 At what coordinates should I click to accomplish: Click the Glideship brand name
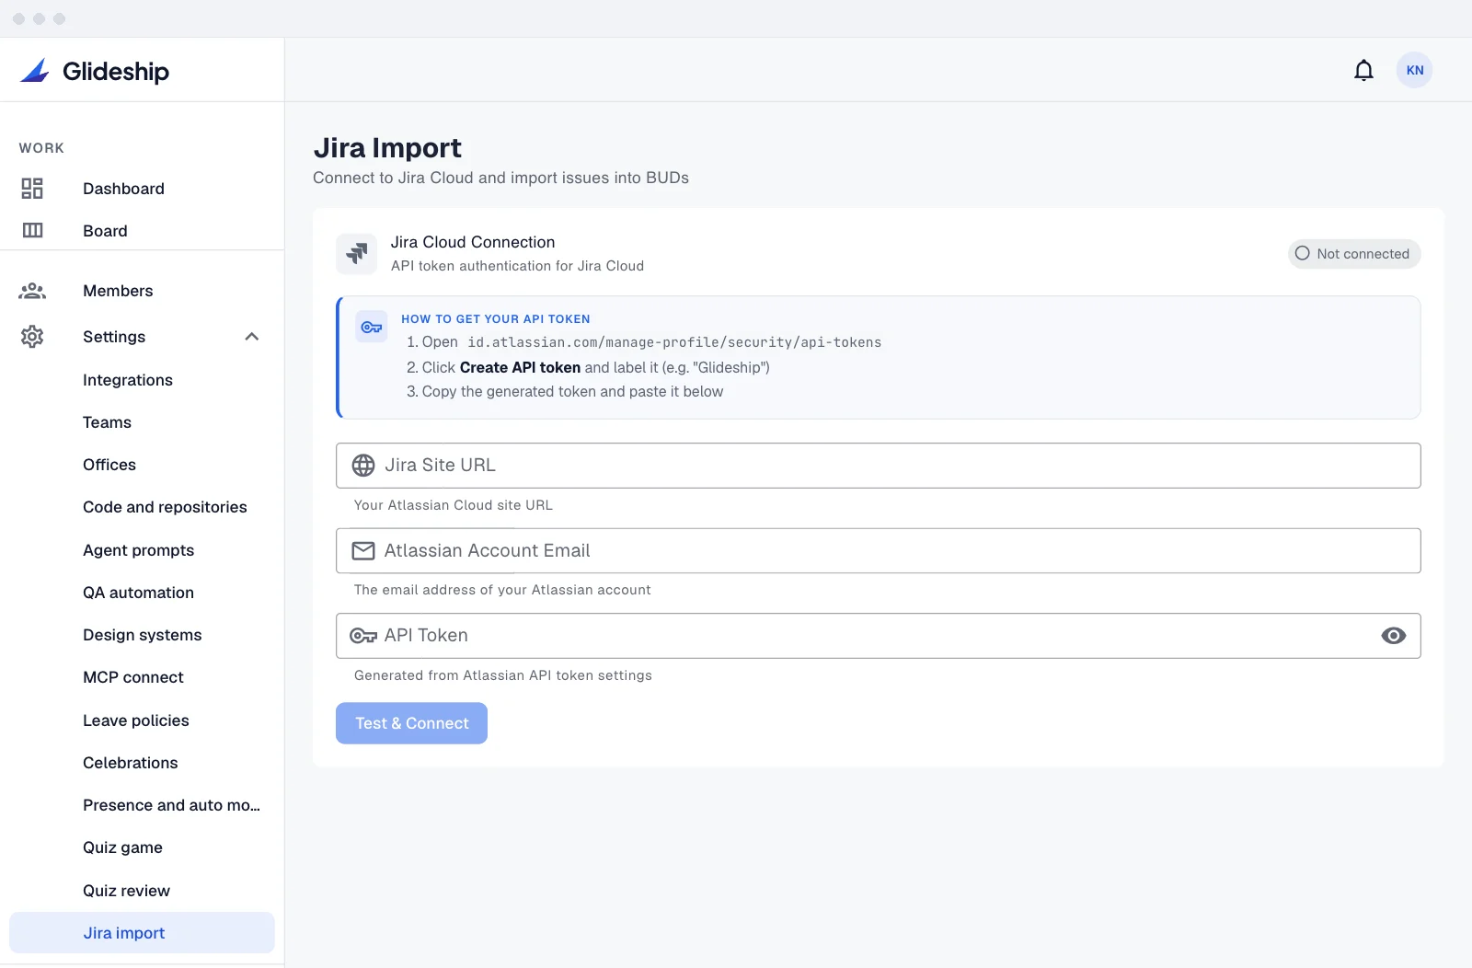point(116,72)
